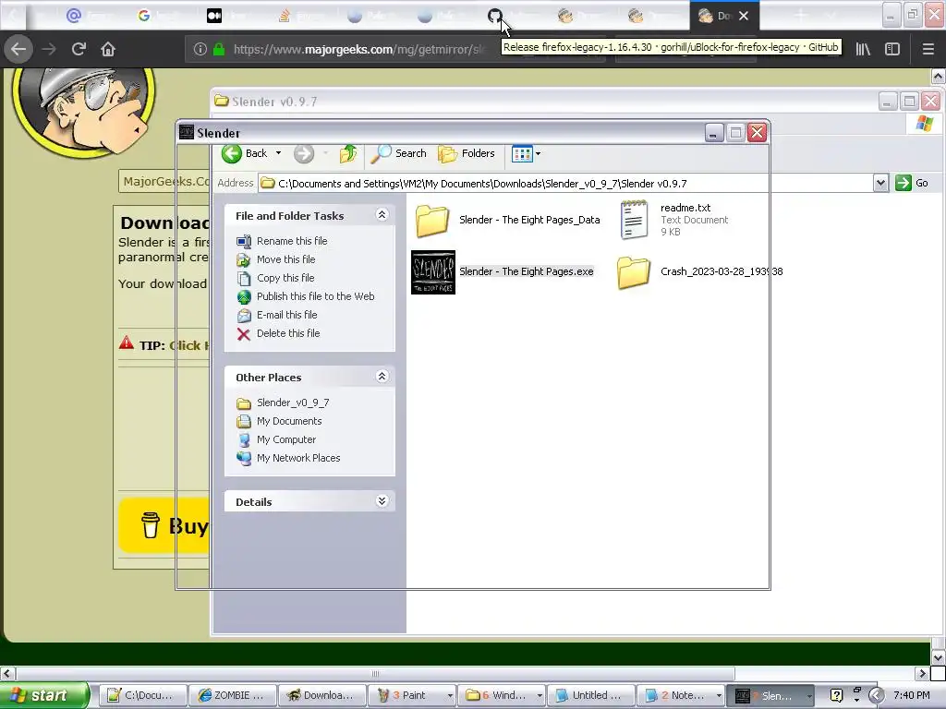
Task: Click the Start button
Action: point(44,695)
